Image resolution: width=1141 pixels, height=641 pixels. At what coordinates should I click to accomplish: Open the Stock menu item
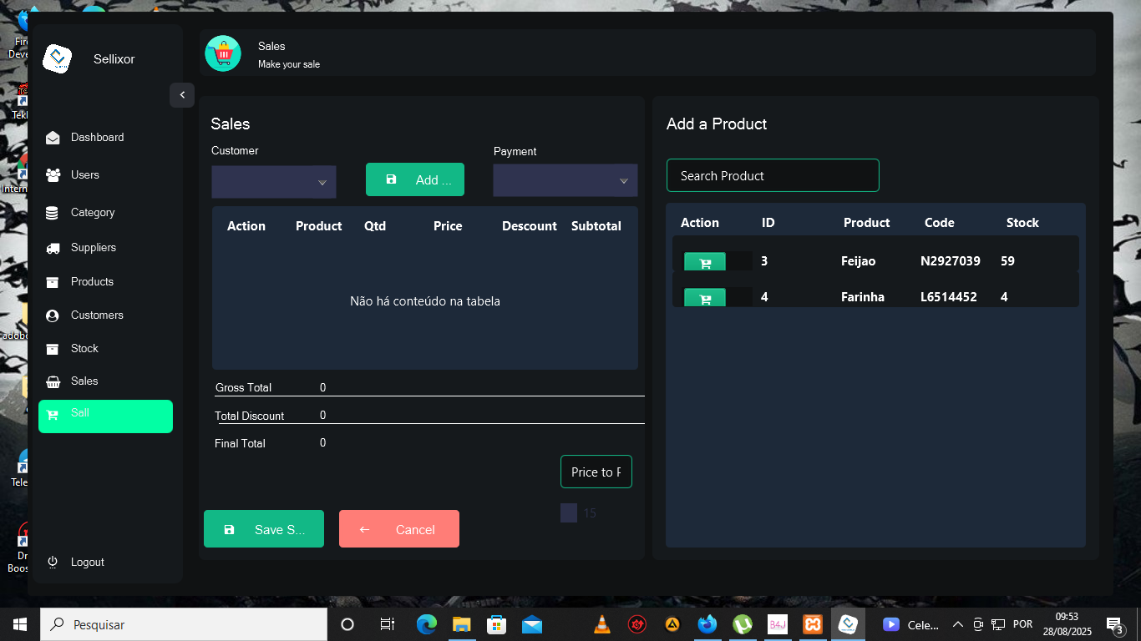click(x=84, y=349)
